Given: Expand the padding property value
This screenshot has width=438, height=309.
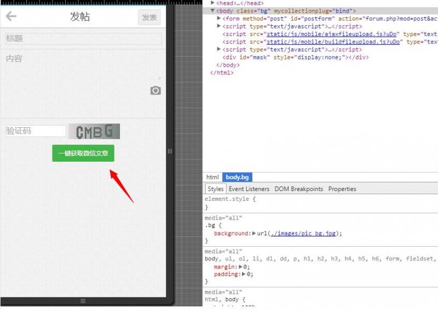Looking at the screenshot, I should pyautogui.click(x=244, y=274).
